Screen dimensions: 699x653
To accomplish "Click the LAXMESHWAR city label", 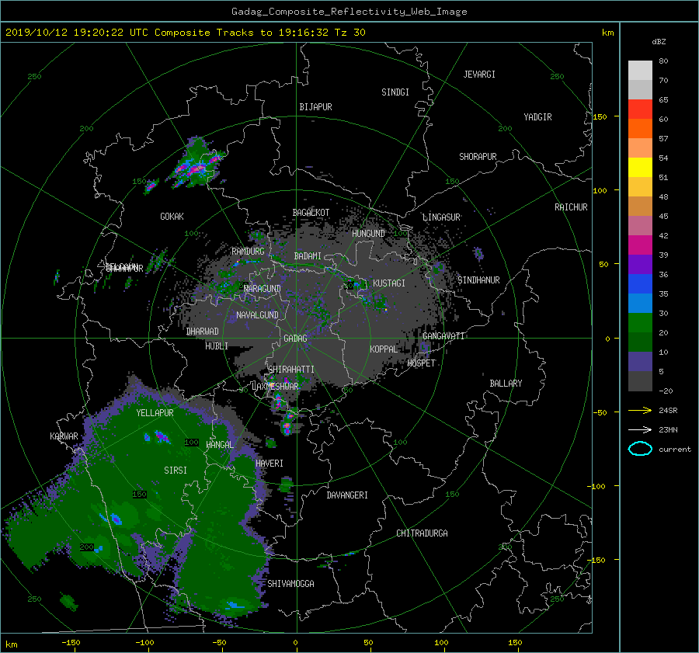I will [x=276, y=387].
